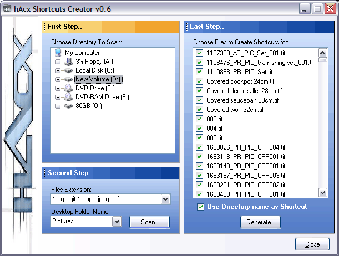Click the DVD-RAM Drive (F:) icon
Image resolution: width=339 pixels, height=256 pixels.
tap(68, 97)
